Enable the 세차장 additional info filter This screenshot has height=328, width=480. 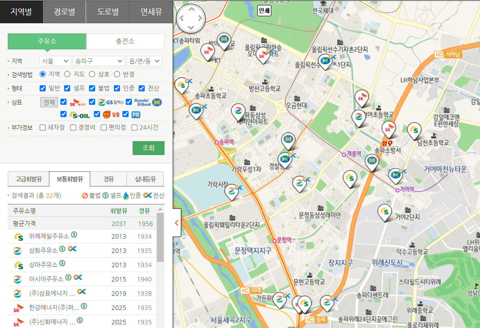click(x=42, y=127)
